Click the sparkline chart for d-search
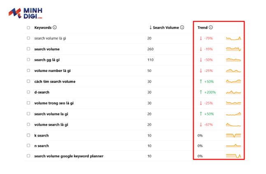 pyautogui.click(x=233, y=92)
